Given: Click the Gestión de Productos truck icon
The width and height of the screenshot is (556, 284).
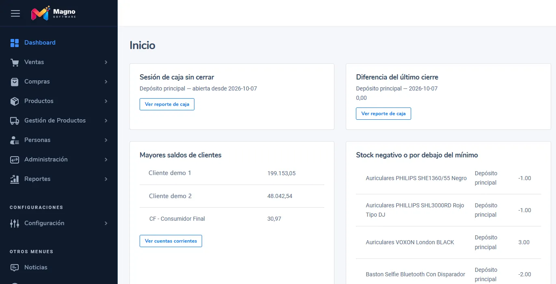Looking at the screenshot, I should click(x=15, y=121).
